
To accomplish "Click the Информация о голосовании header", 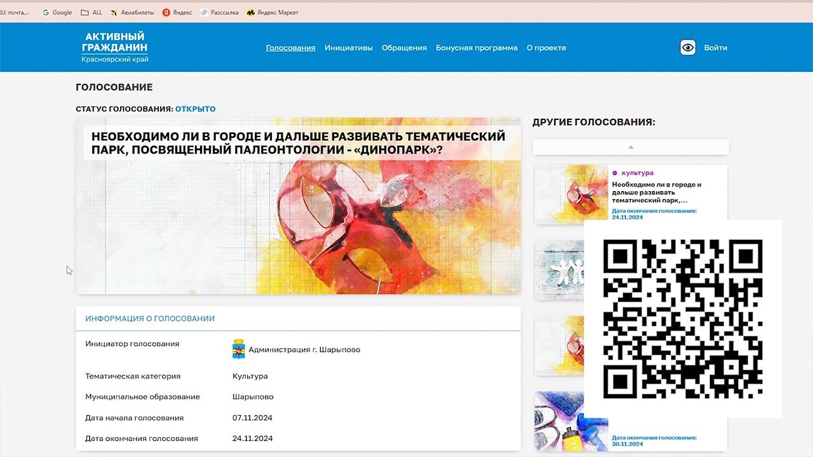I will tap(150, 319).
